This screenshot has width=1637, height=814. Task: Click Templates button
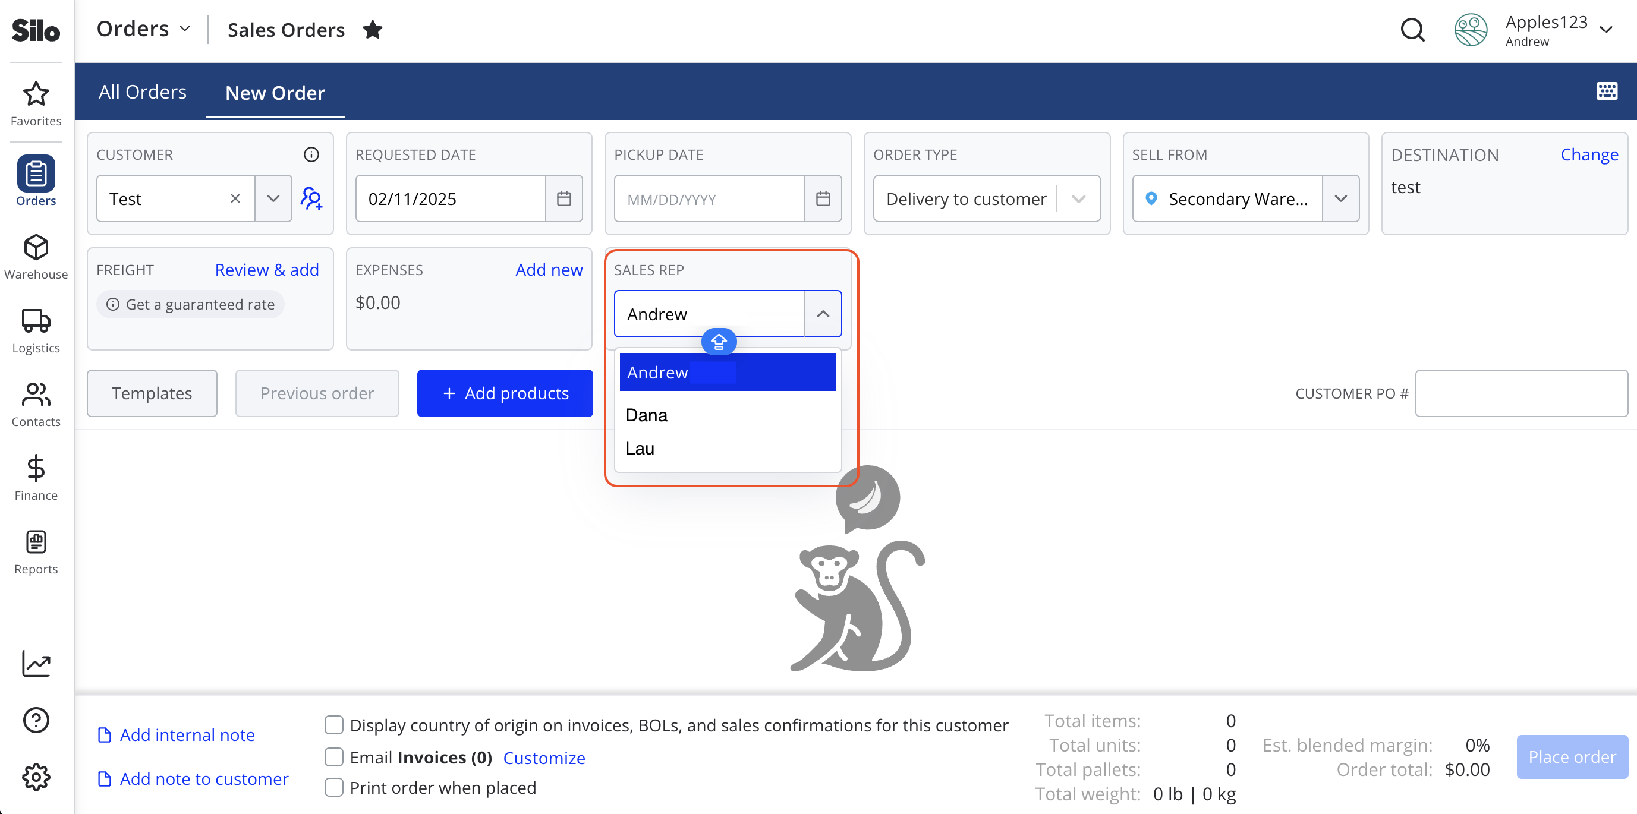coord(152,393)
